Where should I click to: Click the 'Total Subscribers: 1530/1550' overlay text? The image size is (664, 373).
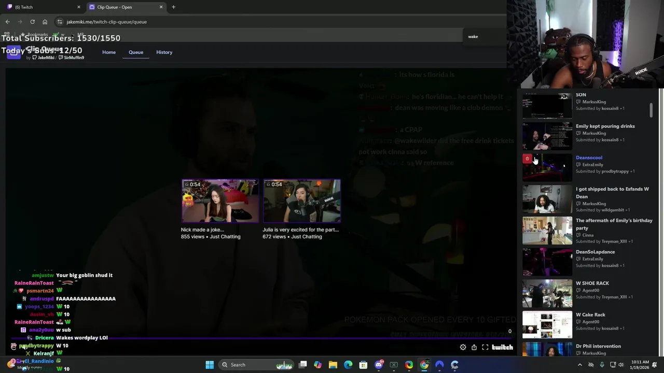point(61,38)
